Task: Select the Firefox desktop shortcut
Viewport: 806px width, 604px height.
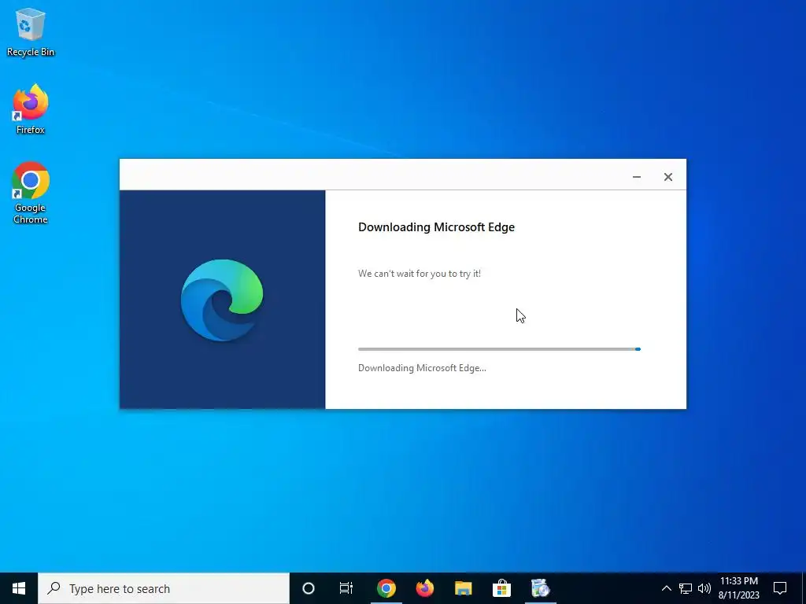Action: (31, 109)
